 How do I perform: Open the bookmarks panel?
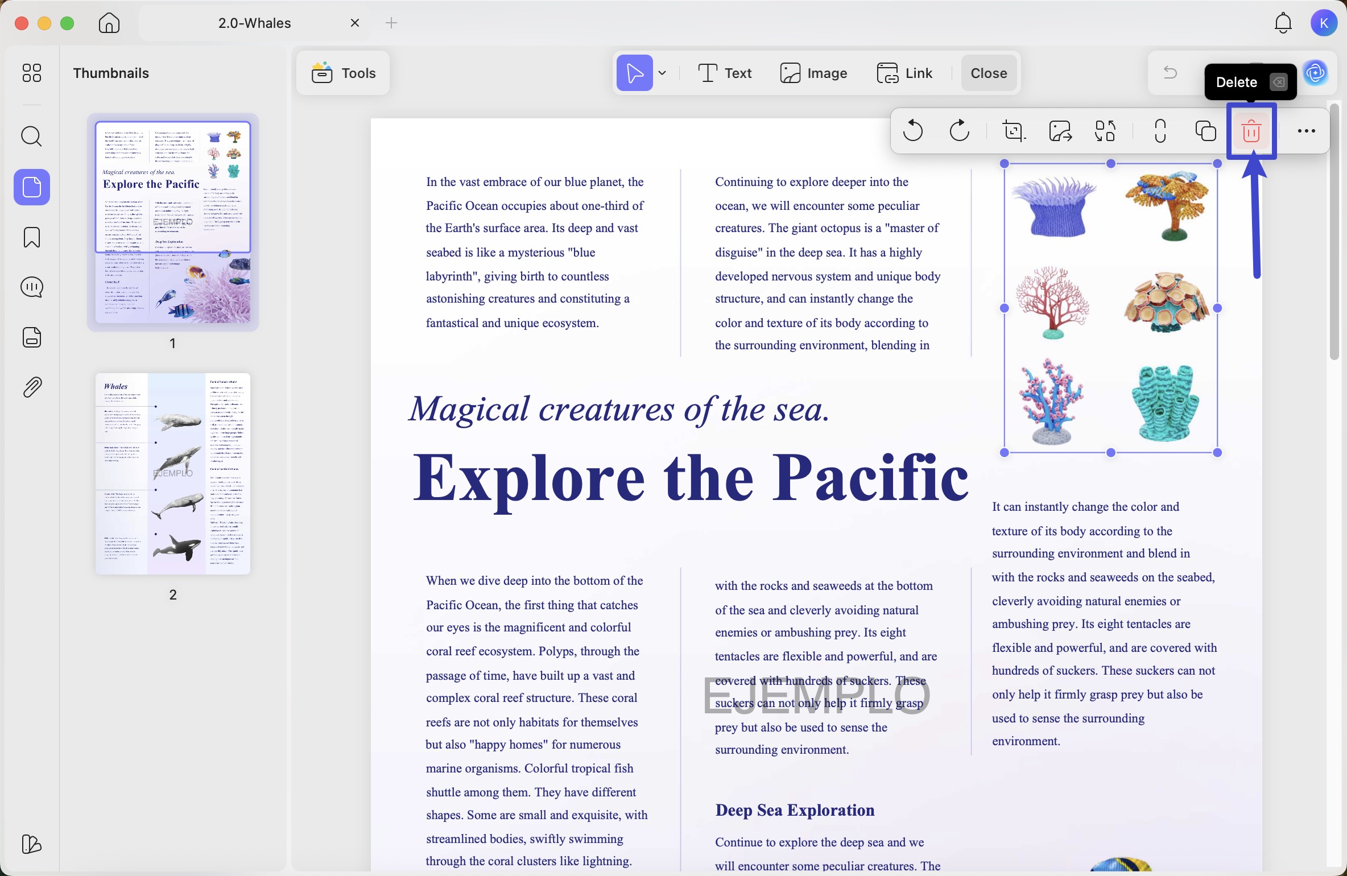coord(31,237)
